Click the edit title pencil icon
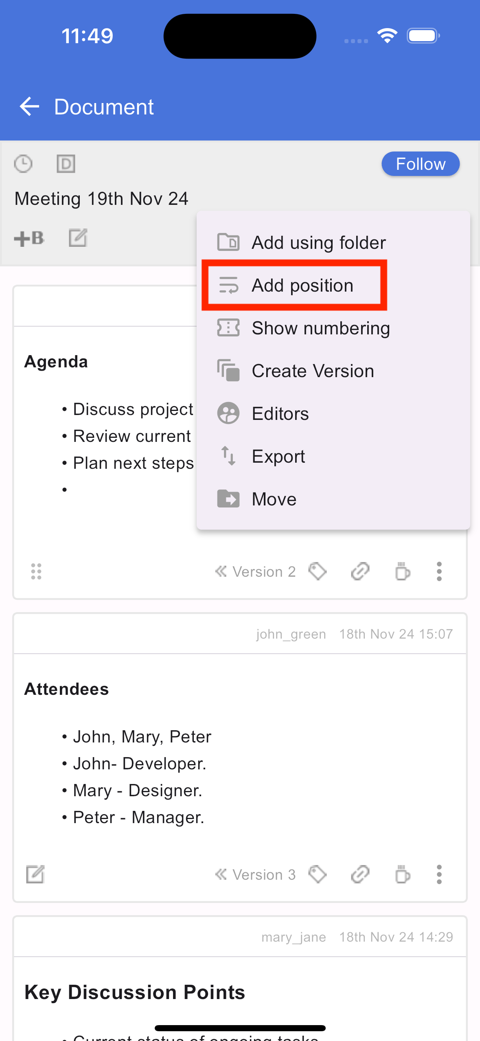 coord(78,238)
